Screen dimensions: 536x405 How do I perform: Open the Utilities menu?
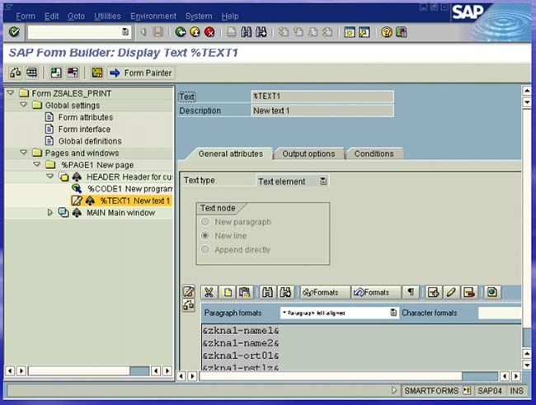107,16
